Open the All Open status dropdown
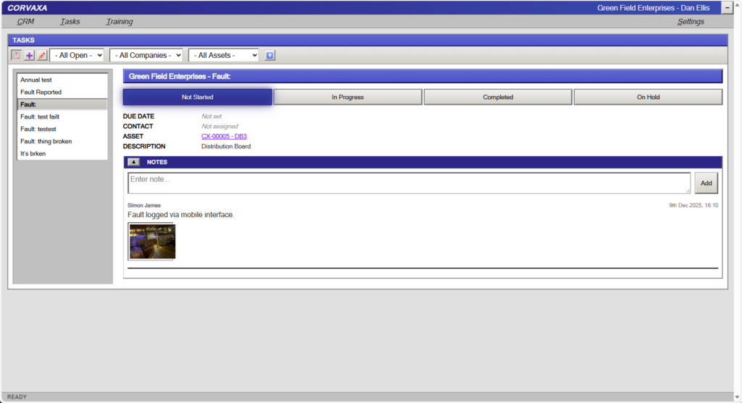The image size is (742, 403). click(x=77, y=56)
